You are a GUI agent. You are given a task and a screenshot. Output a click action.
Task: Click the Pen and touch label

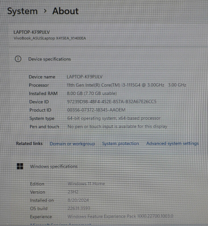(44, 127)
